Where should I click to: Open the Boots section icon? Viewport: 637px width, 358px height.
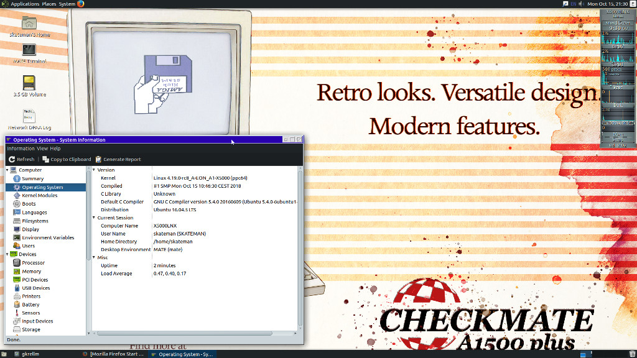coord(17,204)
